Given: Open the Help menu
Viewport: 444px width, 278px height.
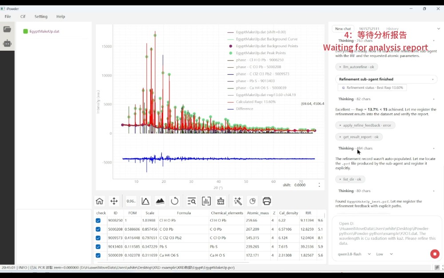Looking at the screenshot, I should [60, 16].
